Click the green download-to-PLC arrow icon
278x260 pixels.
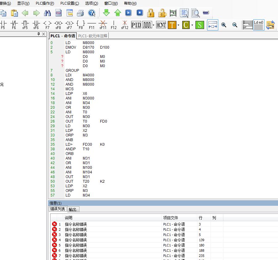click(107, 13)
